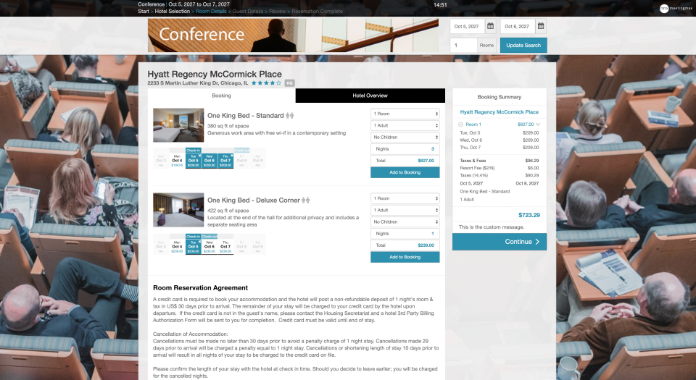696x380 pixels.
Task: Select Mon Oct 4 for Standard room
Action: point(177,161)
